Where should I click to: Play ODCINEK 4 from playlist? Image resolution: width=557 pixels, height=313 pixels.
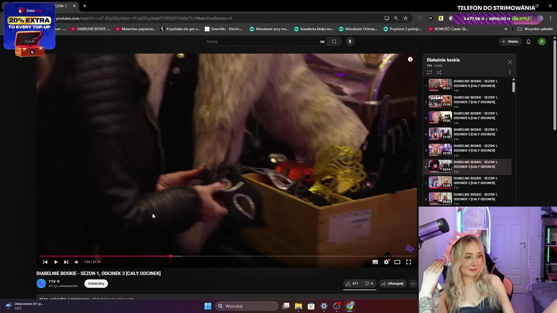468,150
